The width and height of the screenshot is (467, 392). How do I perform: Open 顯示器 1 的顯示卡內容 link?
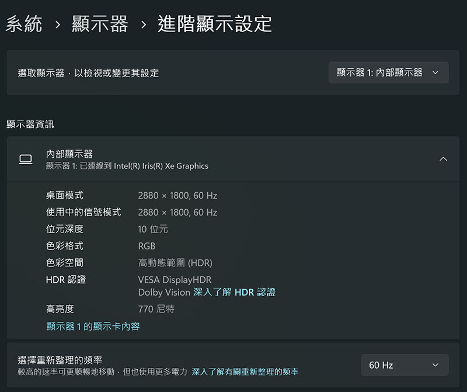click(93, 326)
